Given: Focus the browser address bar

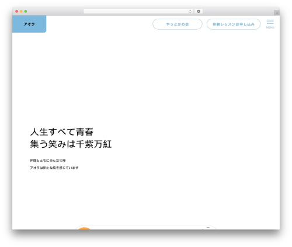Looking at the screenshot, I should (x=138, y=11).
